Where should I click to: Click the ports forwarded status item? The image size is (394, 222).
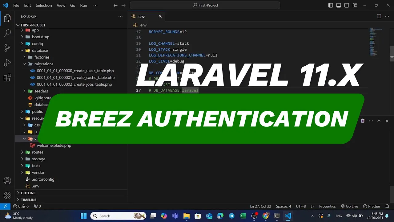click(x=37, y=206)
